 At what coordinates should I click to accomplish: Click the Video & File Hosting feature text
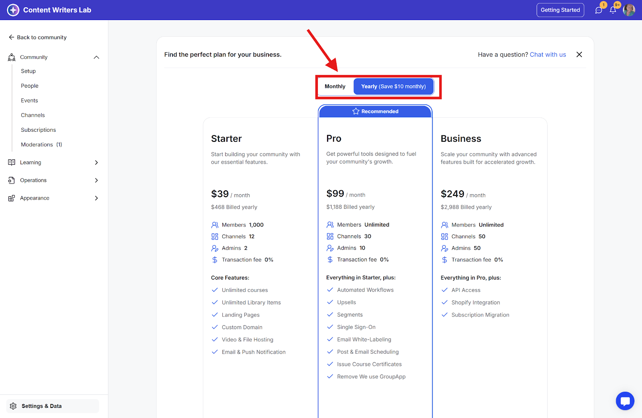point(248,340)
